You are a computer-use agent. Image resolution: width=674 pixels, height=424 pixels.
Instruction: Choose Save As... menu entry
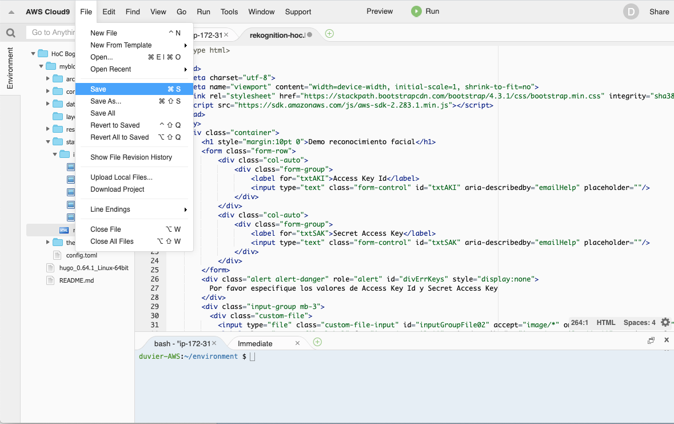134,101
